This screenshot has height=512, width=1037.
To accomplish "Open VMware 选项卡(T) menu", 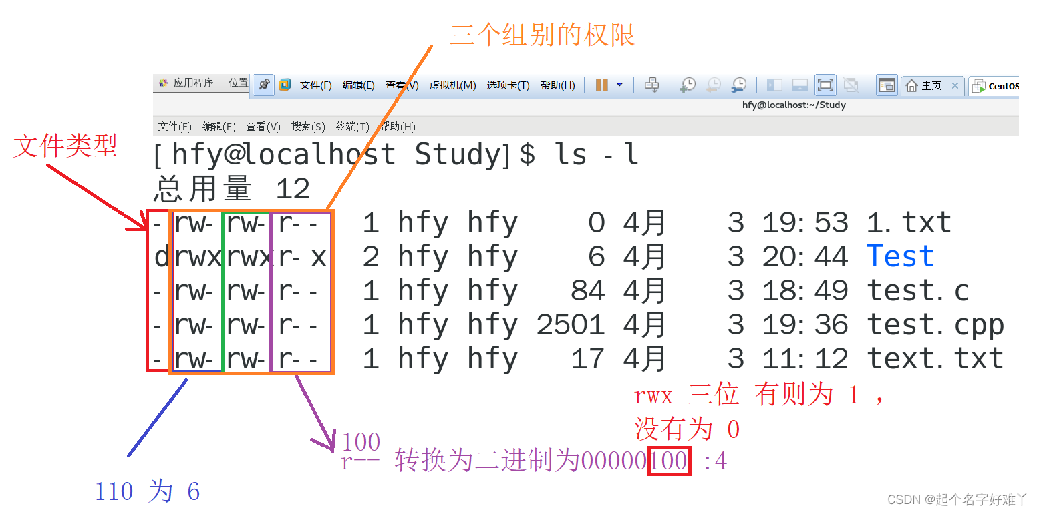I will point(508,85).
